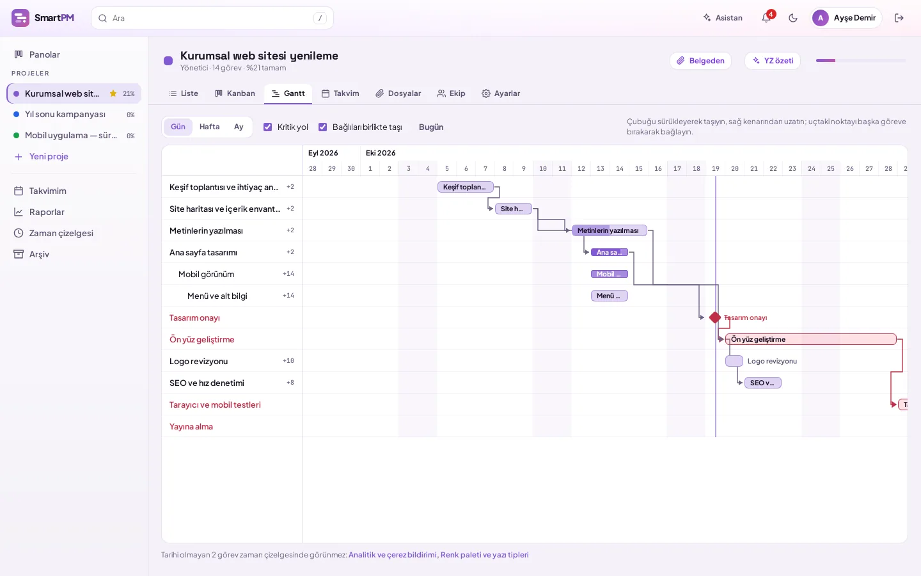This screenshot has width=921, height=576.
Task: Open the Ekip tab
Action: [x=451, y=93]
